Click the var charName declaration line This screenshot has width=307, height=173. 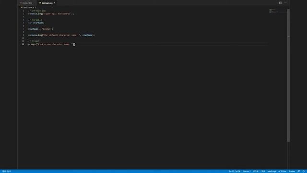(36, 23)
